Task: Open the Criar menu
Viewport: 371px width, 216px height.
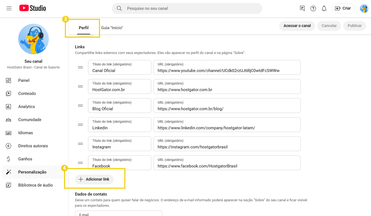Action: [x=343, y=8]
